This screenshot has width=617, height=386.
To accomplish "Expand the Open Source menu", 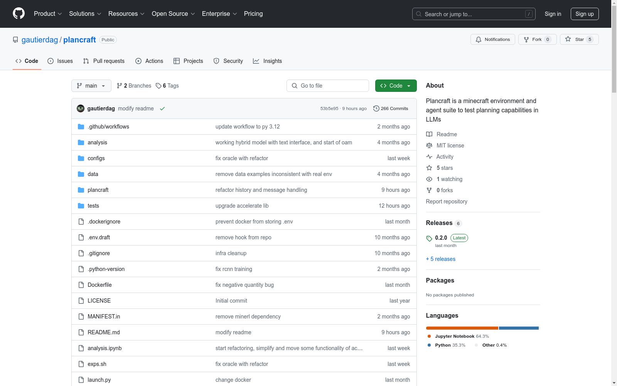I will tap(174, 14).
